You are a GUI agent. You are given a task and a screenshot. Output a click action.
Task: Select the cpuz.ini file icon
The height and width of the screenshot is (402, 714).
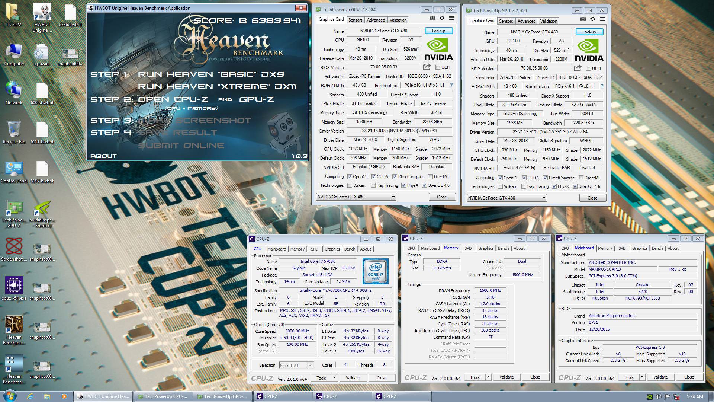tap(42, 54)
